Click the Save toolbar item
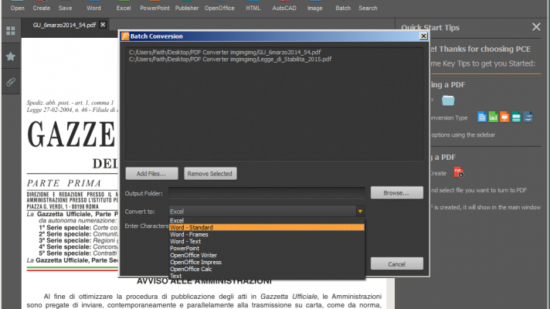Screen dimensions: 550x309 pos(65,6)
